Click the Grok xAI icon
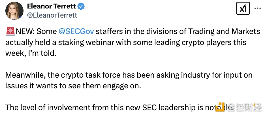This screenshot has width=265, height=115. click(x=242, y=10)
